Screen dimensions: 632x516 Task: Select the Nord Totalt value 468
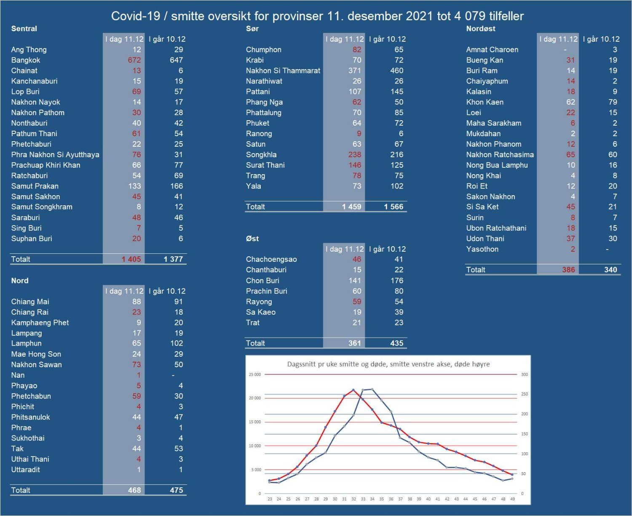click(134, 490)
